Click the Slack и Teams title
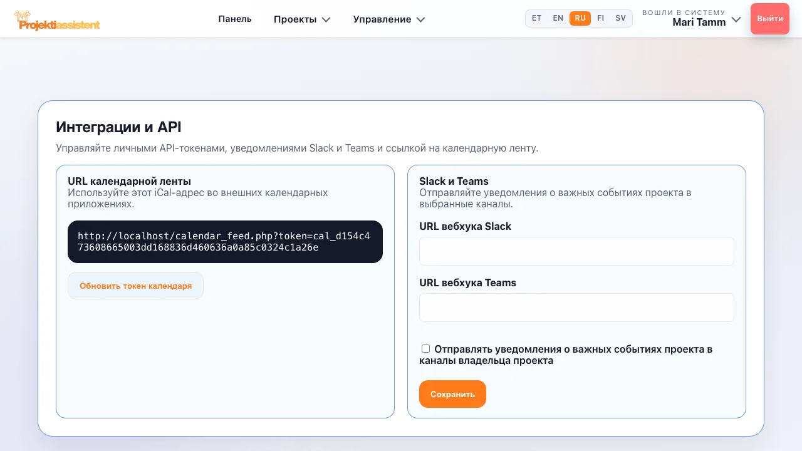The height and width of the screenshot is (451, 802). pyautogui.click(x=454, y=182)
